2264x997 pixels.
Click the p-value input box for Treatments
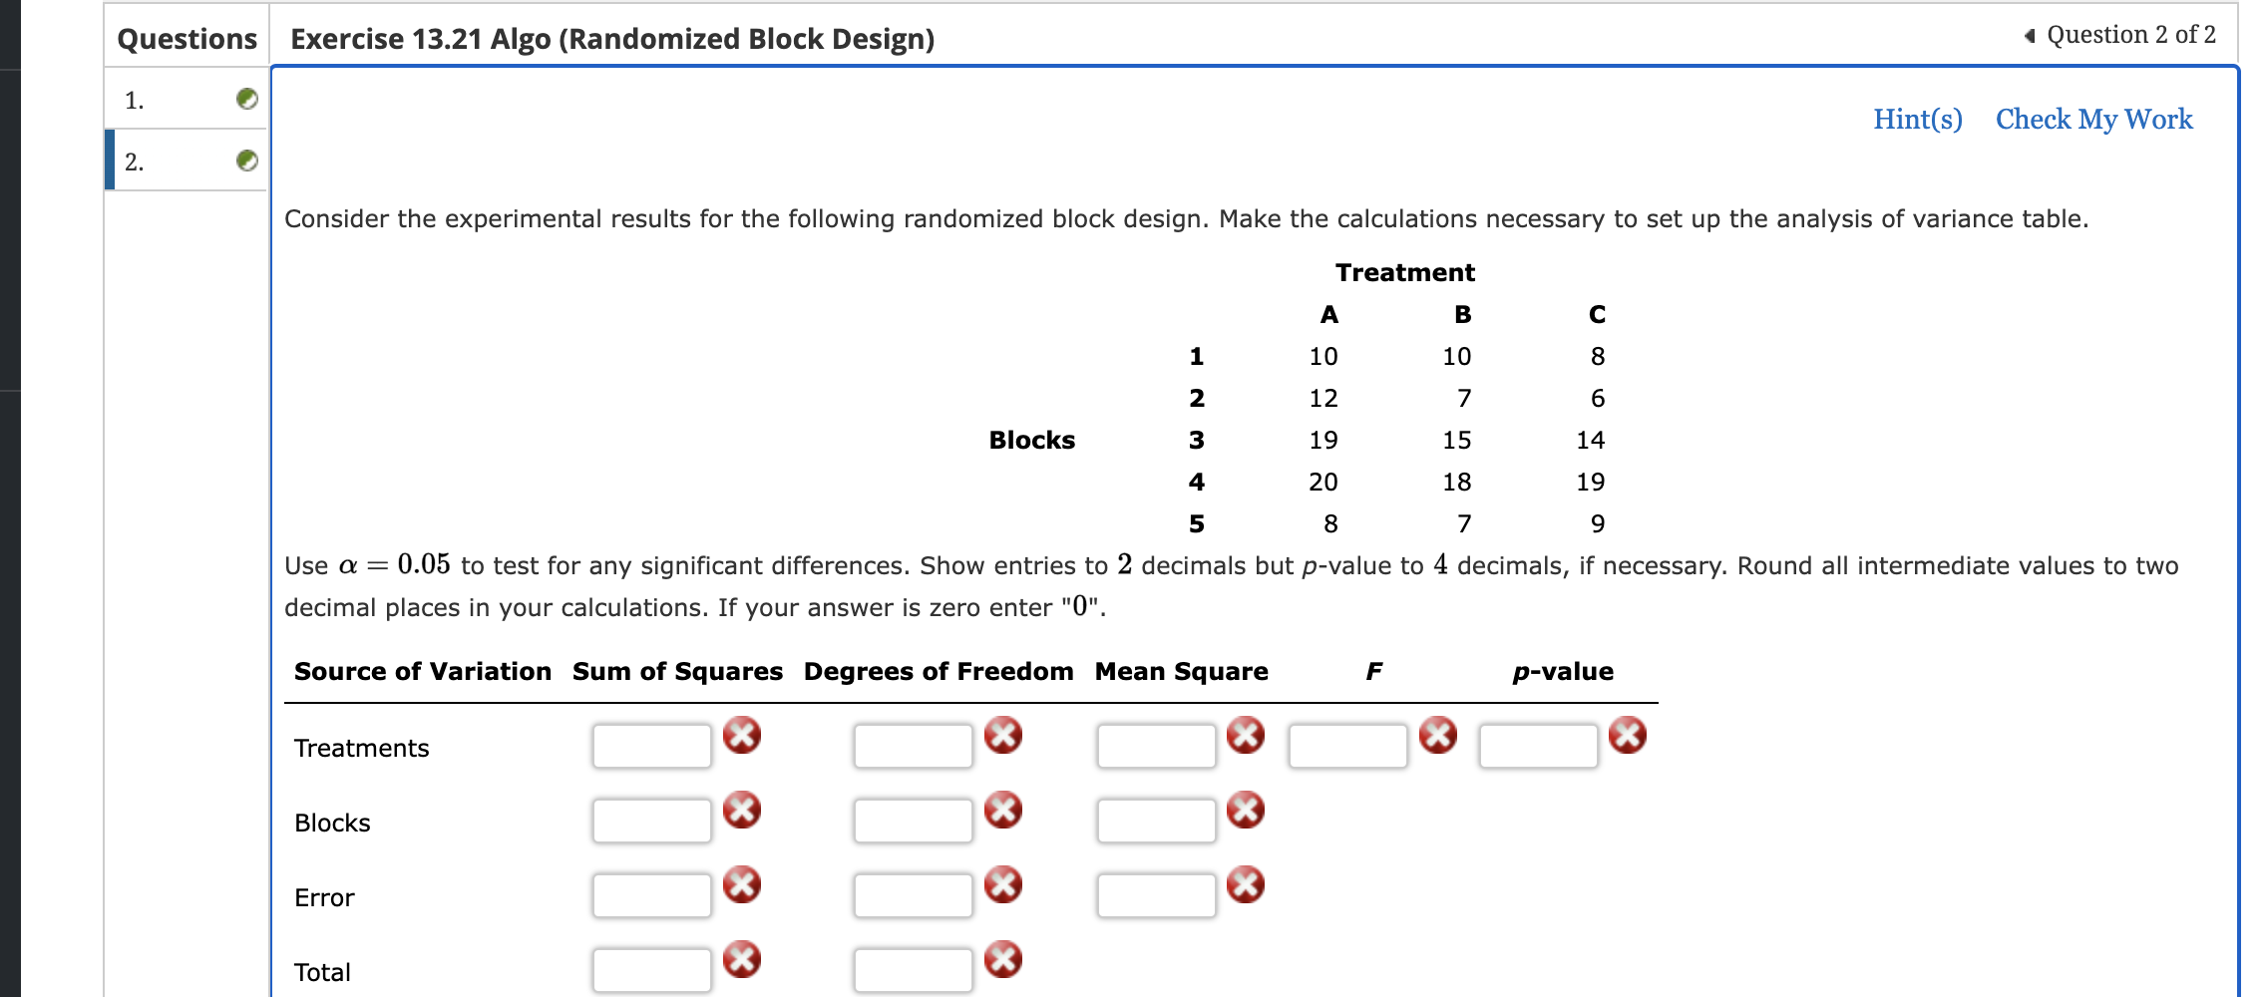1539,742
